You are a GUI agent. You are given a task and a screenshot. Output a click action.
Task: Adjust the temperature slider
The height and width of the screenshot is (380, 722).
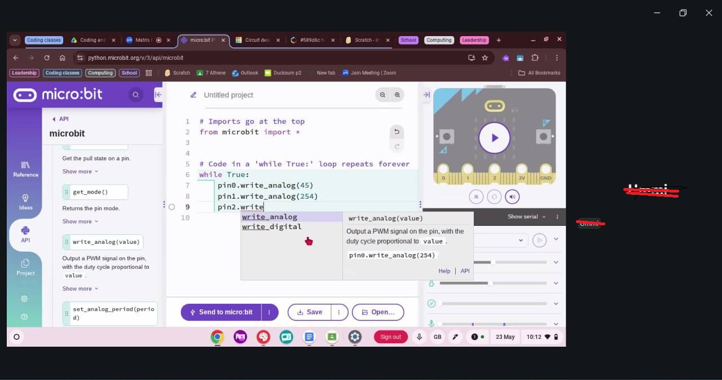pos(493,283)
